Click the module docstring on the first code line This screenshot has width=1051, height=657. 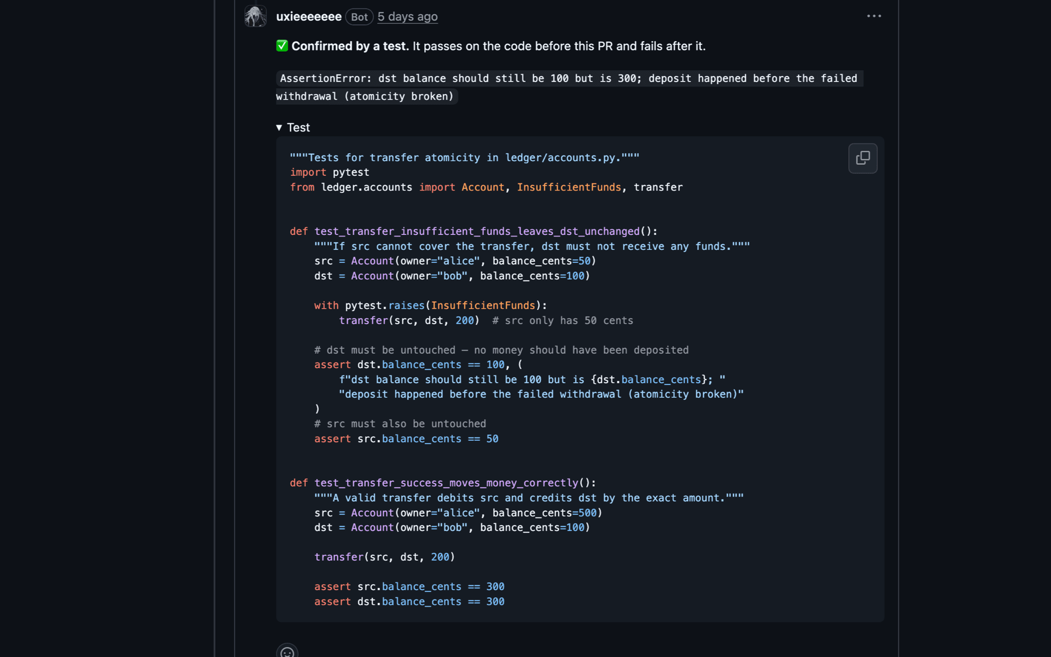(x=464, y=158)
